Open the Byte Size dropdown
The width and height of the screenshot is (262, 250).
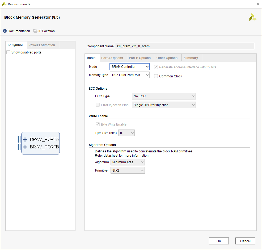coord(126,133)
